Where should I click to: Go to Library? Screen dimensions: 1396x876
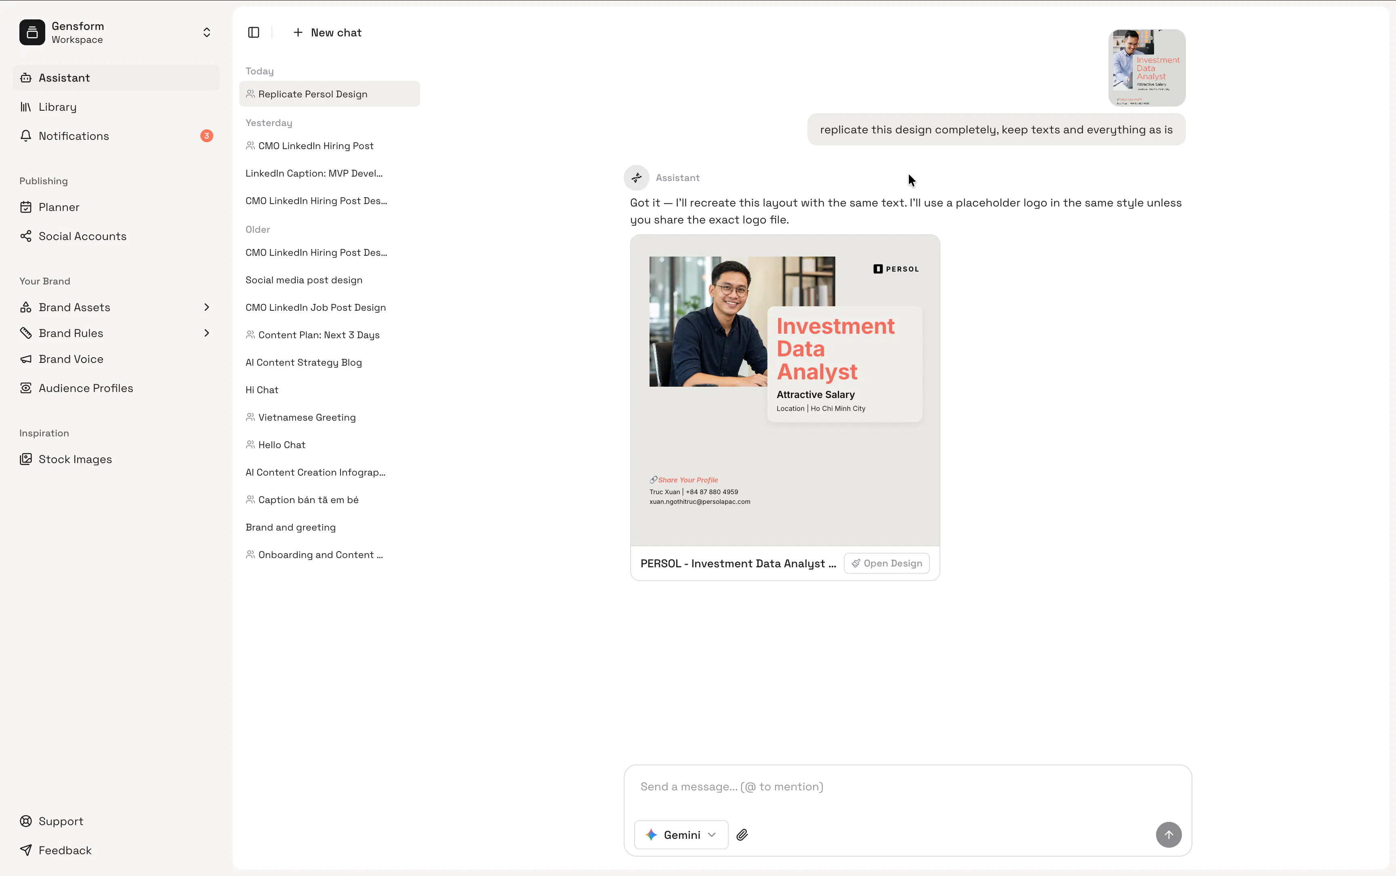click(x=116, y=107)
